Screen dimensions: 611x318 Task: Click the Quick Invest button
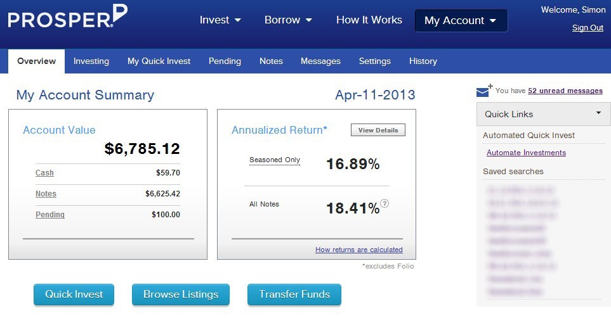click(74, 295)
